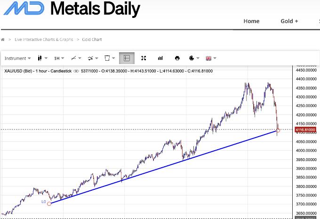Open the chart templates bucket menu

click(x=109, y=58)
